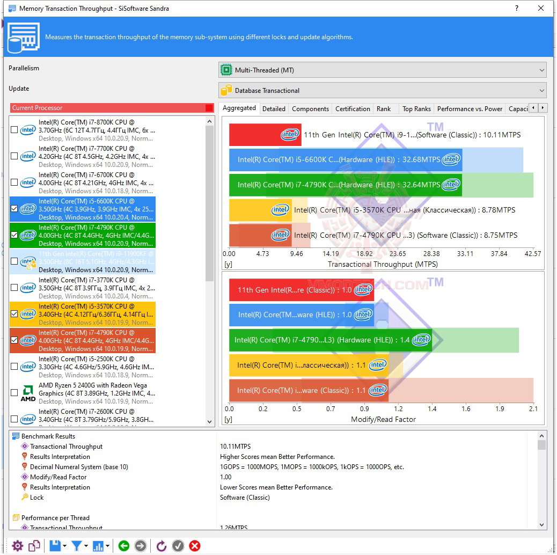Open the Parallelism Multi-Threaded dropdown
557x555 pixels.
pos(382,70)
